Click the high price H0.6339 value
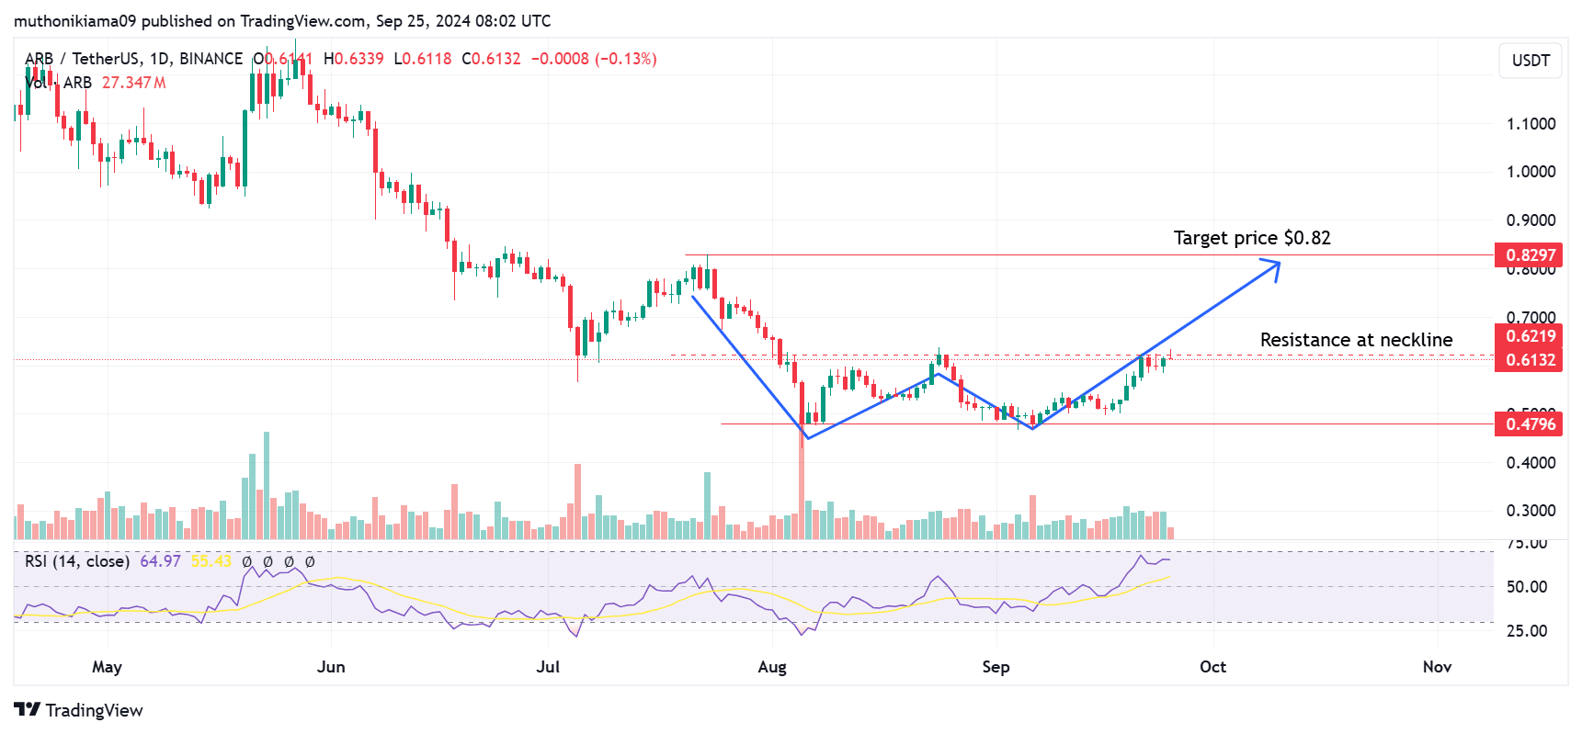The width and height of the screenshot is (1582, 734). pyautogui.click(x=354, y=59)
